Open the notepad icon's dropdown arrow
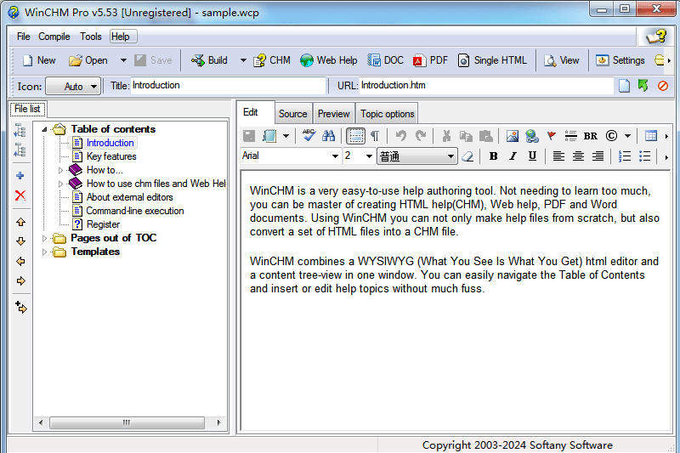Screen dimensions: 680x453 (x=286, y=136)
